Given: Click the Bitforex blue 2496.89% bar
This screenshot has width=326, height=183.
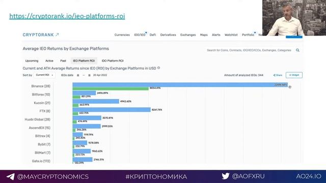Looking at the screenshot, I should pos(84,93).
